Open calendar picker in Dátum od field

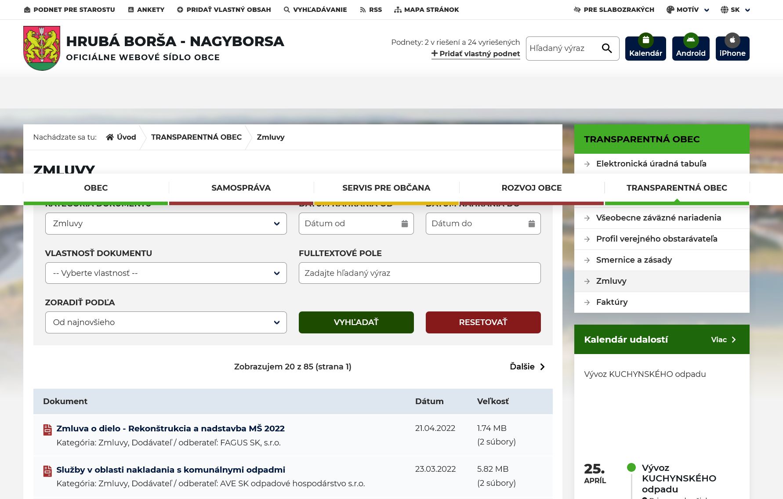pos(405,224)
